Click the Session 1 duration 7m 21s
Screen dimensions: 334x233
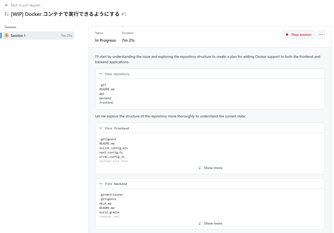pos(66,36)
